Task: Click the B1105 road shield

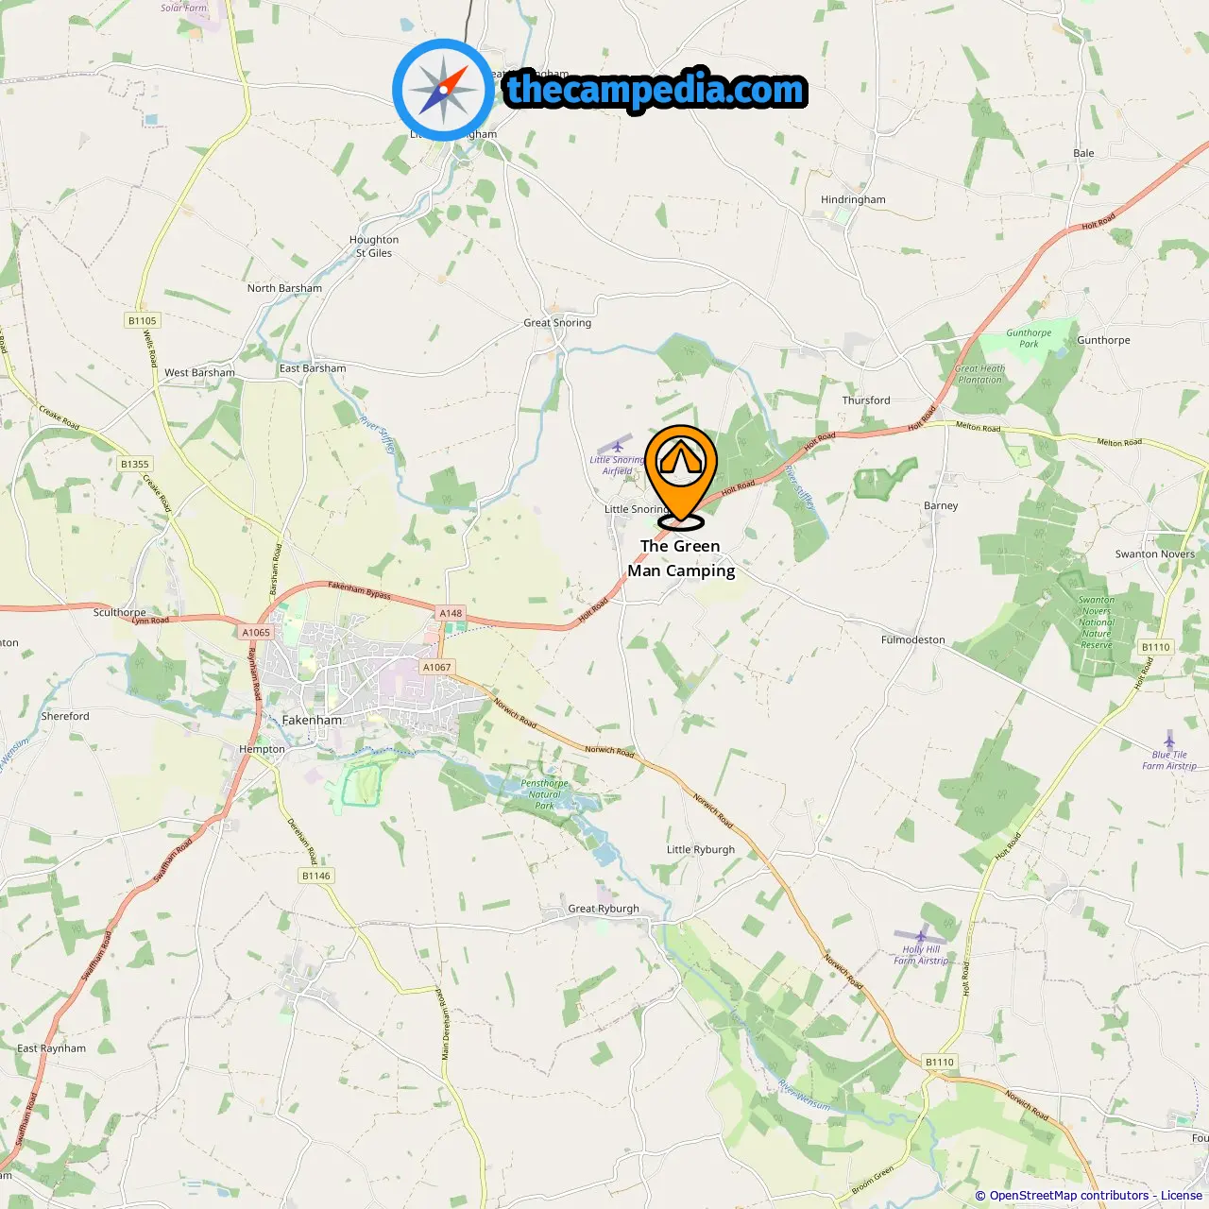Action: pos(143,320)
